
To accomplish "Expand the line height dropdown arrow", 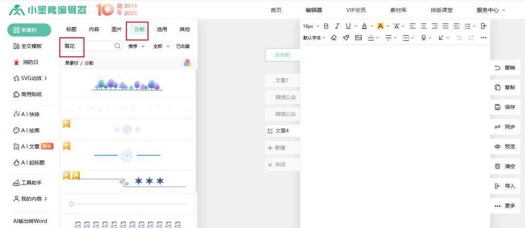I will (474, 26).
